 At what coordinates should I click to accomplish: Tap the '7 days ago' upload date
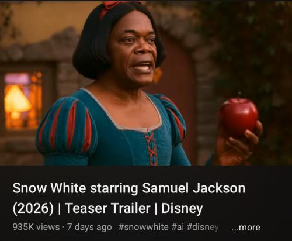(89, 228)
